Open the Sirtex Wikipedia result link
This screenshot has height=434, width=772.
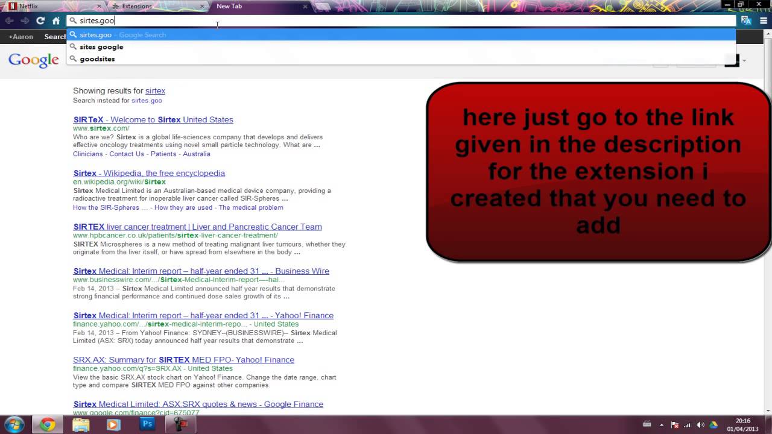click(x=149, y=174)
